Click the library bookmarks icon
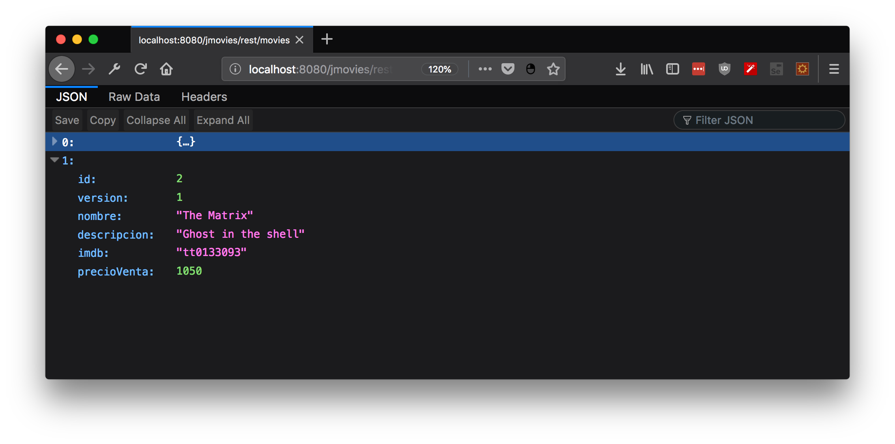 (646, 69)
